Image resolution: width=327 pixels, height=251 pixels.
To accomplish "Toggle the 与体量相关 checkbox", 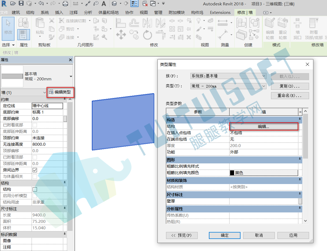I will 35,177.
